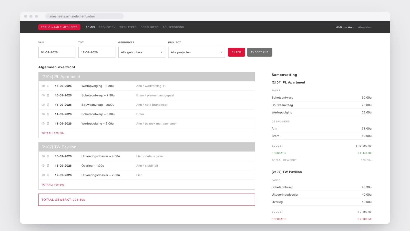Open the Alle projecten dropdown

(x=197, y=52)
